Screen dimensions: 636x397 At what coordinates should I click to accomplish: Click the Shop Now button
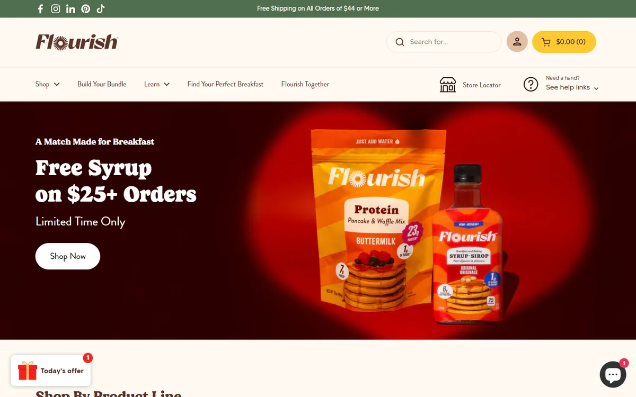68,256
